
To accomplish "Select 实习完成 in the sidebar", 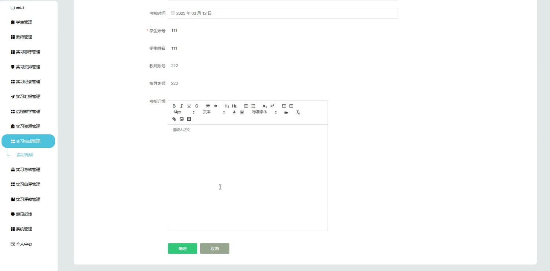I will pyautogui.click(x=25, y=154).
